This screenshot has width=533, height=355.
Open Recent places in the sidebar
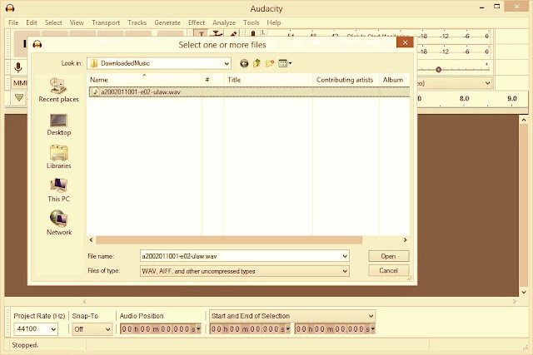[58, 90]
